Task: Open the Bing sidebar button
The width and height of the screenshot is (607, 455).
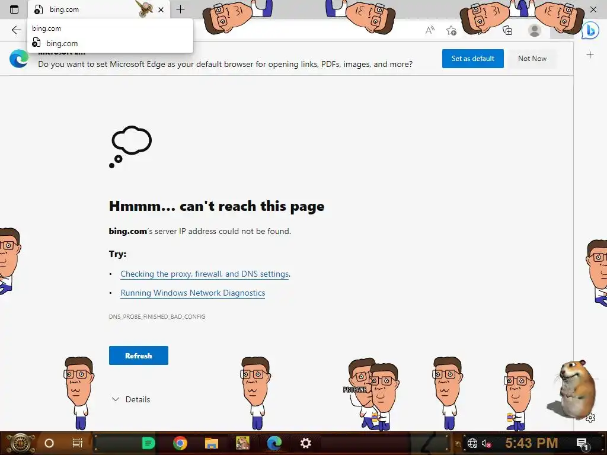Action: 590,31
